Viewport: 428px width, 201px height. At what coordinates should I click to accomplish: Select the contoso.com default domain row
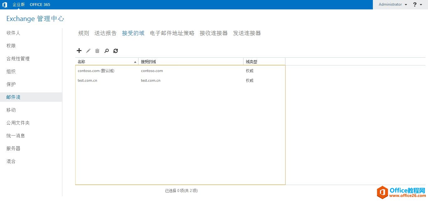coord(96,70)
